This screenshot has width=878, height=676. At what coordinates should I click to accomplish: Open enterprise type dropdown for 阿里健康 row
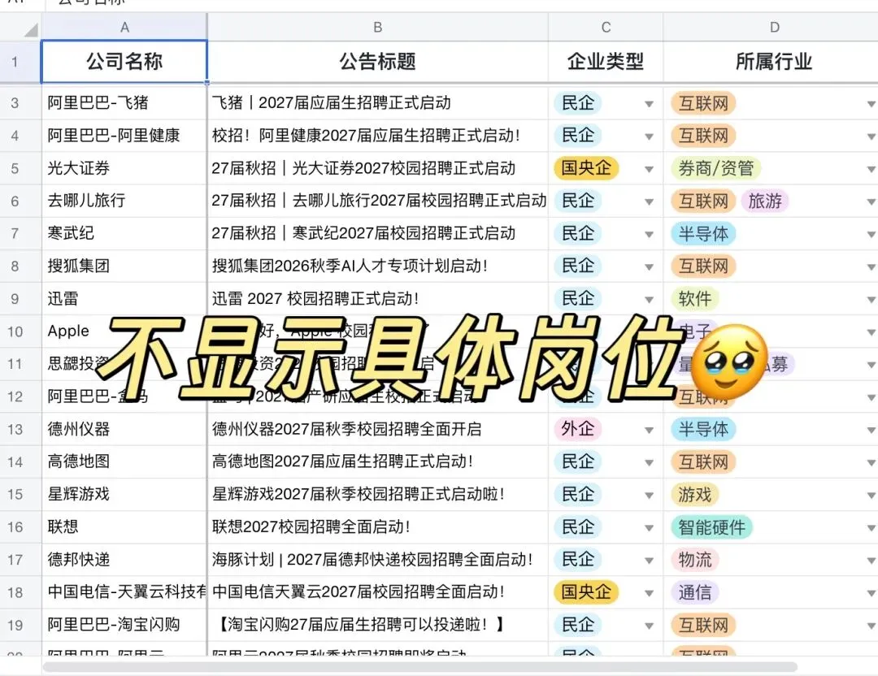tap(649, 136)
